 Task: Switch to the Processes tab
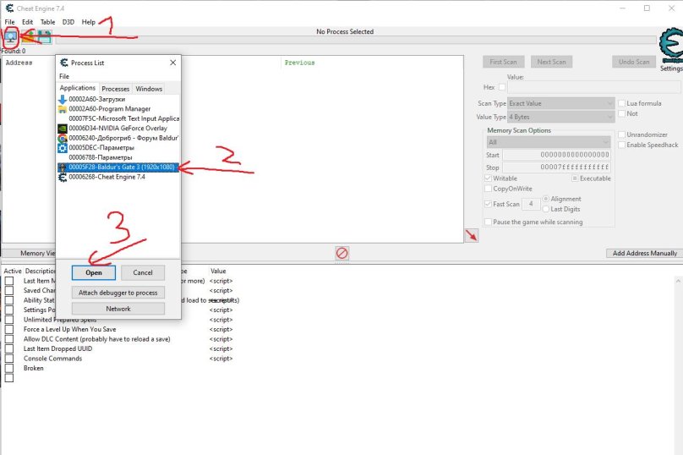click(115, 89)
